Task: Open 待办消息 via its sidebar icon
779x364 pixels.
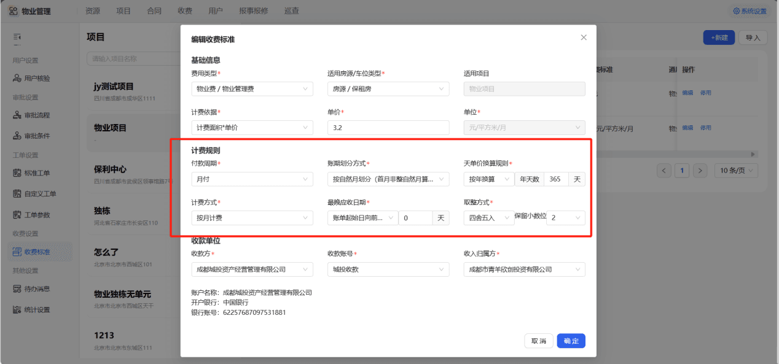Action: [x=17, y=288]
